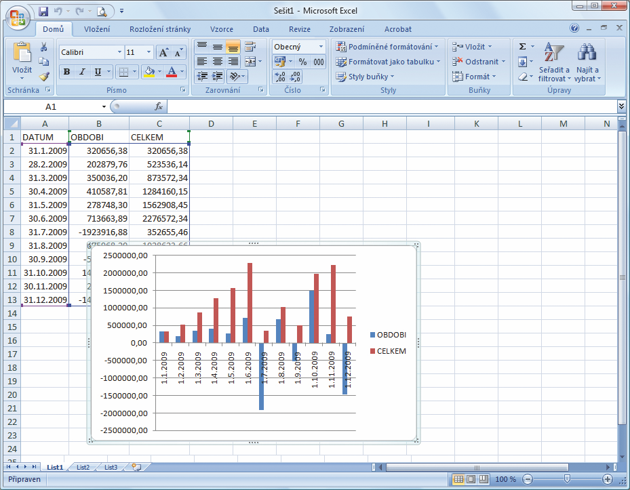The height and width of the screenshot is (490, 630).
Task: Insert function using the fx icon
Action: tap(159, 106)
